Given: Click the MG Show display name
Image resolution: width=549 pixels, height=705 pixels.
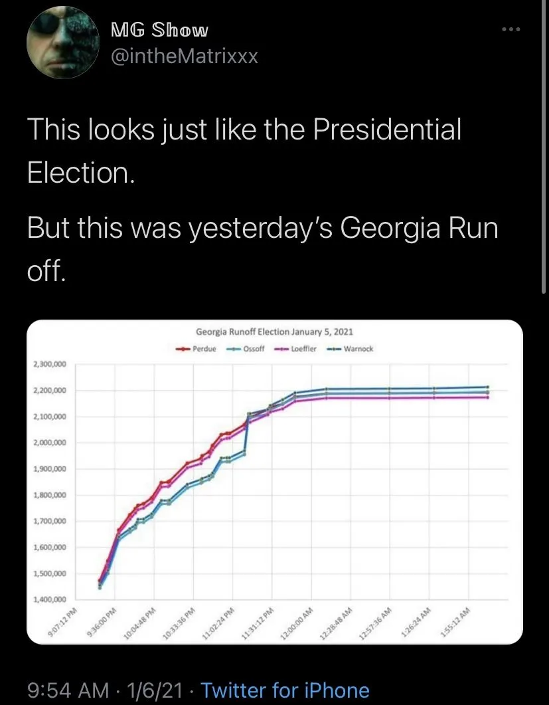Looking at the screenshot, I should (x=159, y=31).
